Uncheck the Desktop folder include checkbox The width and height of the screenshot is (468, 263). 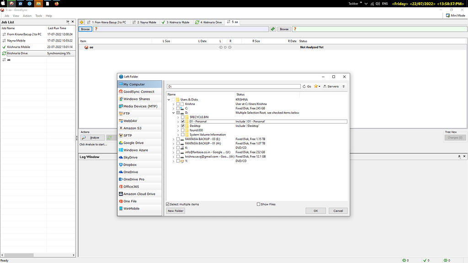(182, 126)
